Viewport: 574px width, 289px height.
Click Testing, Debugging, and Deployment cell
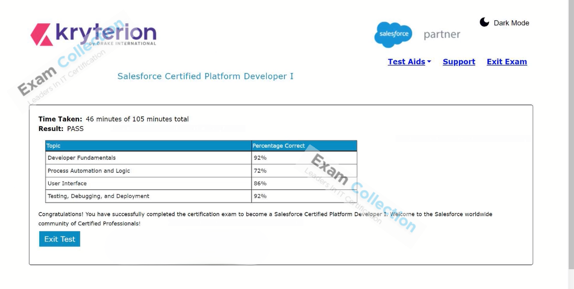tap(148, 196)
